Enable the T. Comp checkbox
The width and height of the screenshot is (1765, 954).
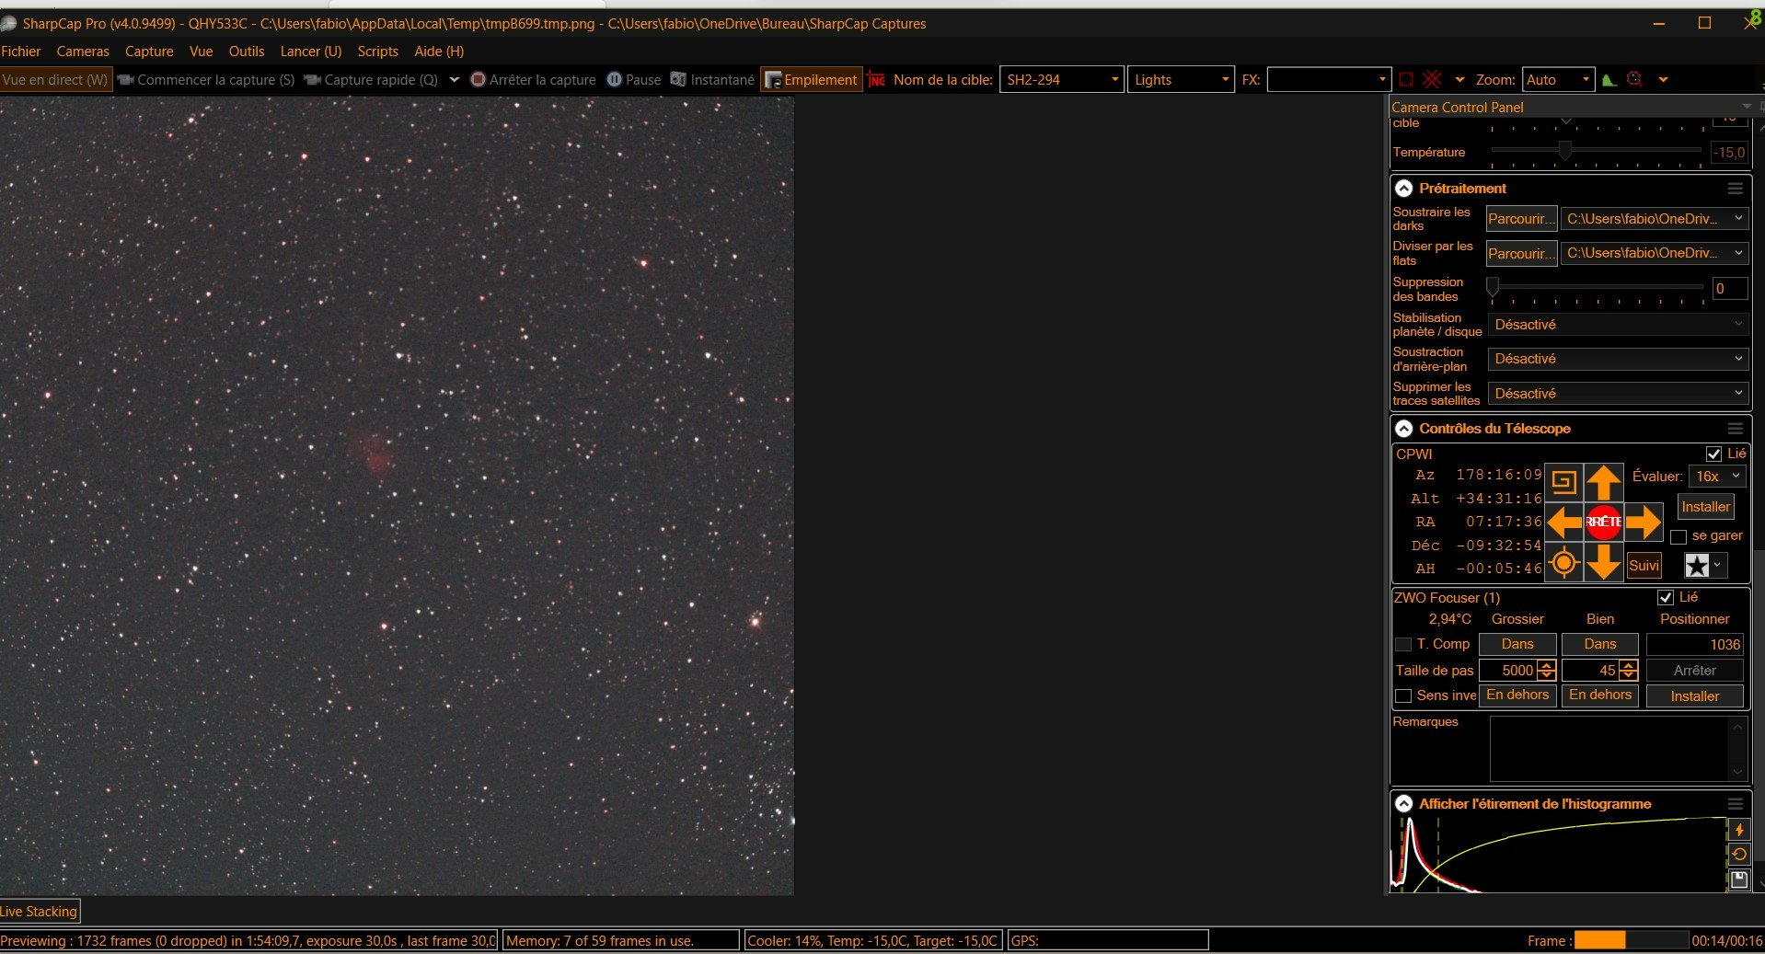click(x=1403, y=645)
